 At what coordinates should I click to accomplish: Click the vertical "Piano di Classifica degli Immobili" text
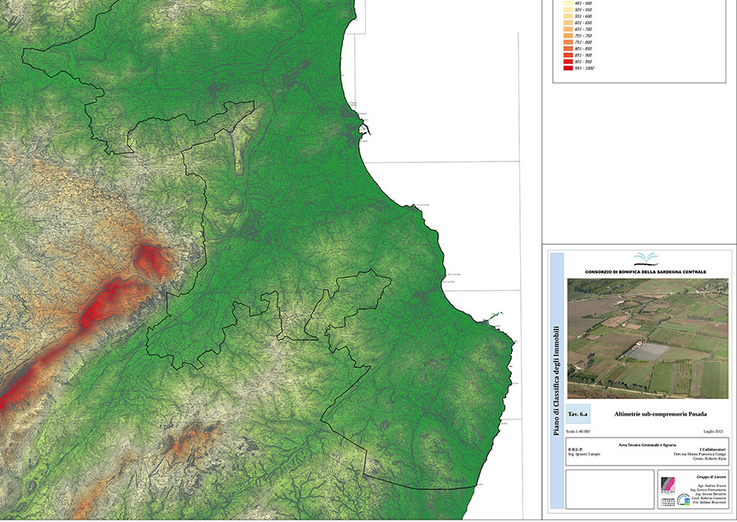coord(557,380)
